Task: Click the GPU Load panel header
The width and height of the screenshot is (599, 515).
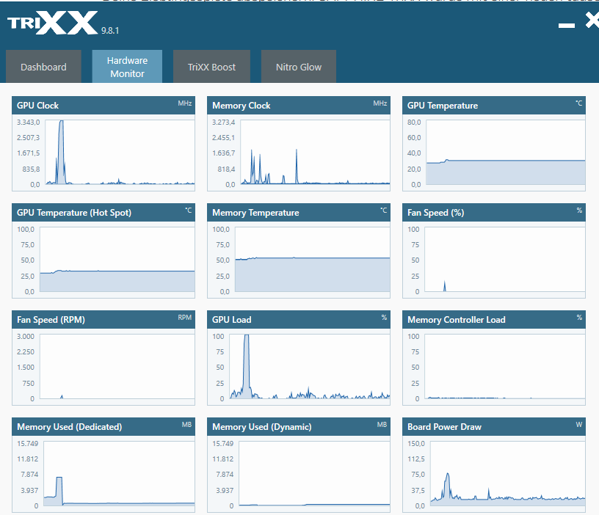Action: click(299, 320)
